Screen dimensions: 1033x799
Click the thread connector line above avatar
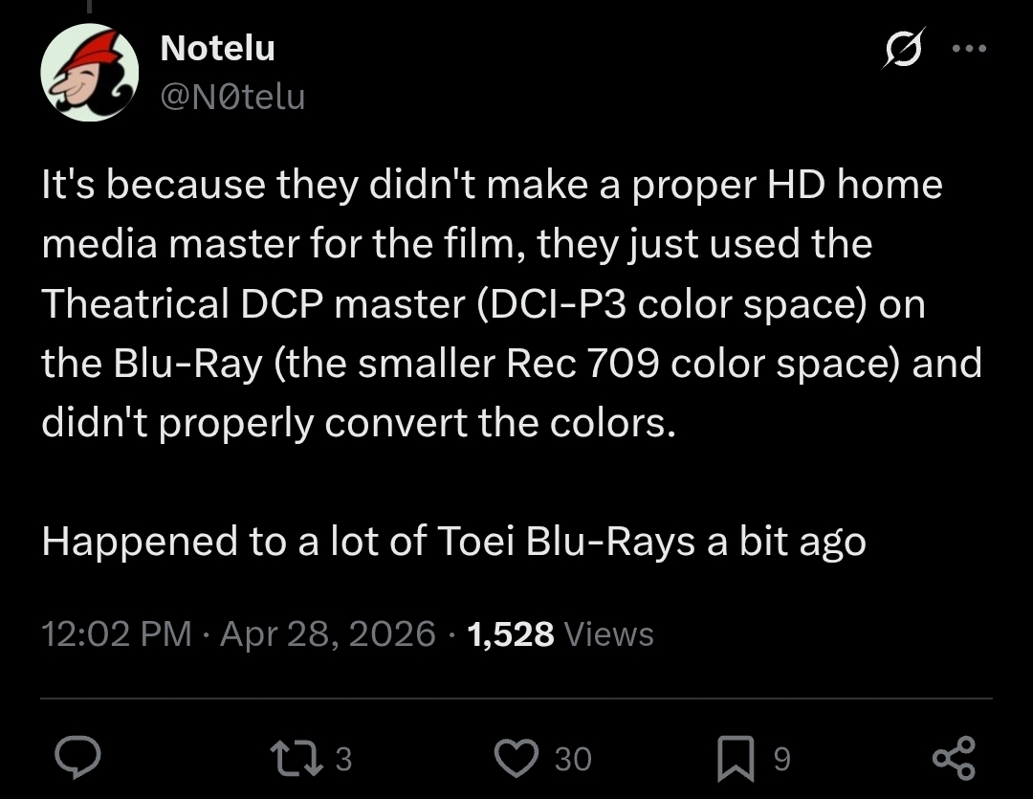point(90,7)
